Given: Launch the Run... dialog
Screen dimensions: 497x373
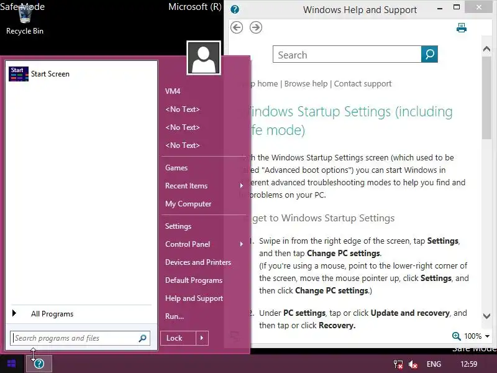Looking at the screenshot, I should click(x=175, y=316).
